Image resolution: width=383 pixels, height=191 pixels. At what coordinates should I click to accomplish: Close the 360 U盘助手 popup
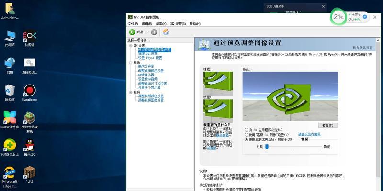(x=323, y=6)
